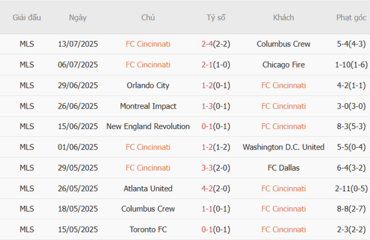Select the "Tỷ số" column header
Image resolution: width=370 pixels, height=240 pixels.
216,18
